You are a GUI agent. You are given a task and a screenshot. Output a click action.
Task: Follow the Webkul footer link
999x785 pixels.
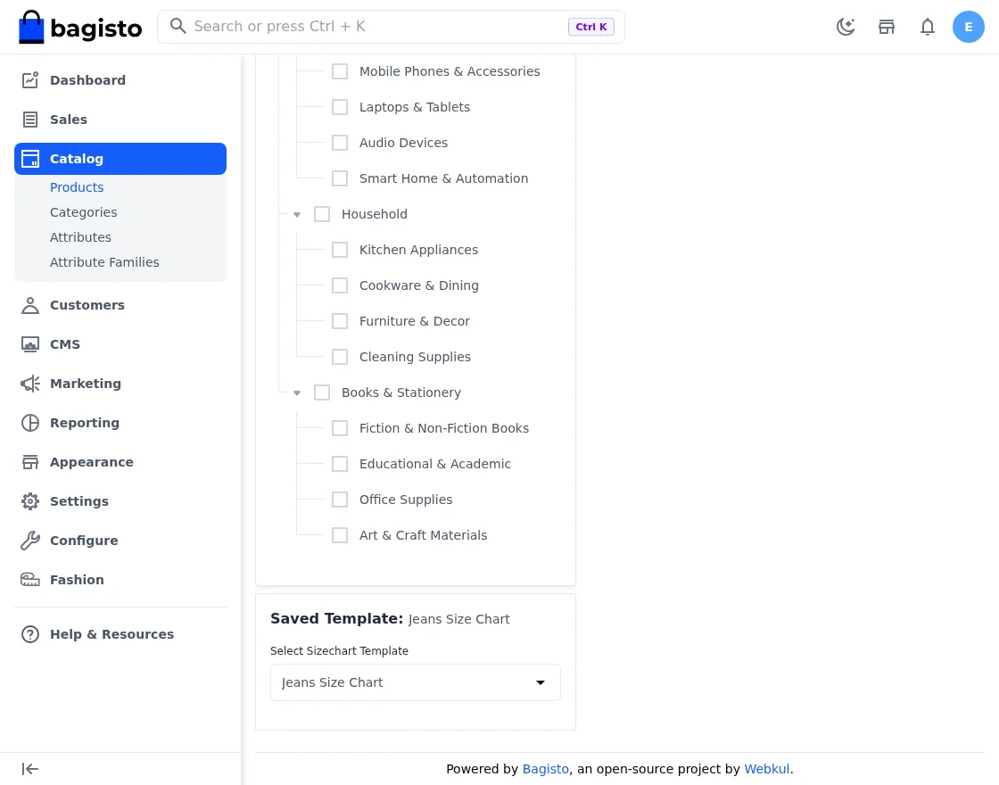766,769
